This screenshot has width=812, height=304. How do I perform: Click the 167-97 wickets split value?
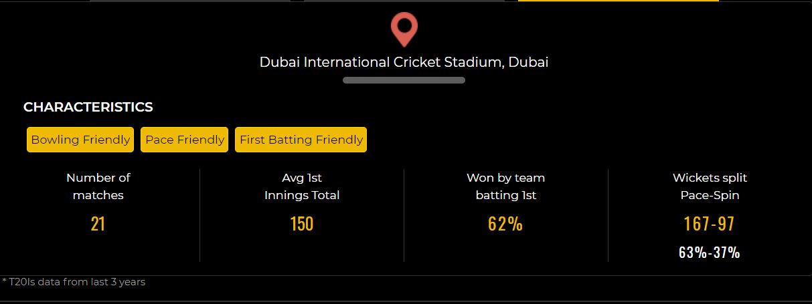pos(710,224)
